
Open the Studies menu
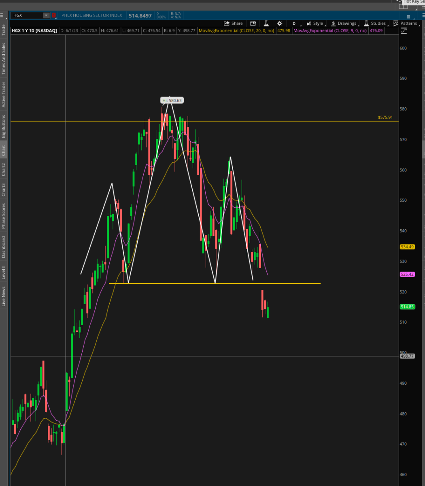coord(375,23)
